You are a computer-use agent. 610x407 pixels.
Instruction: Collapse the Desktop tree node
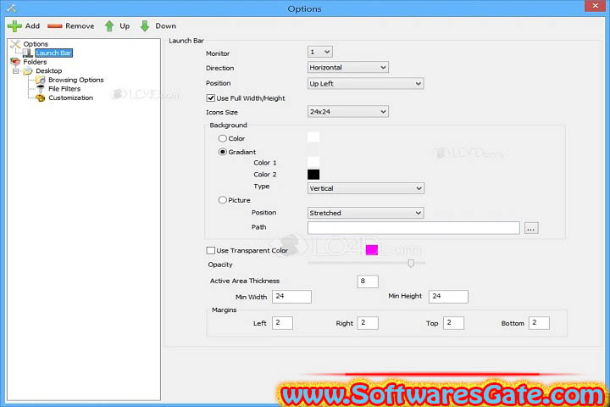[15, 71]
